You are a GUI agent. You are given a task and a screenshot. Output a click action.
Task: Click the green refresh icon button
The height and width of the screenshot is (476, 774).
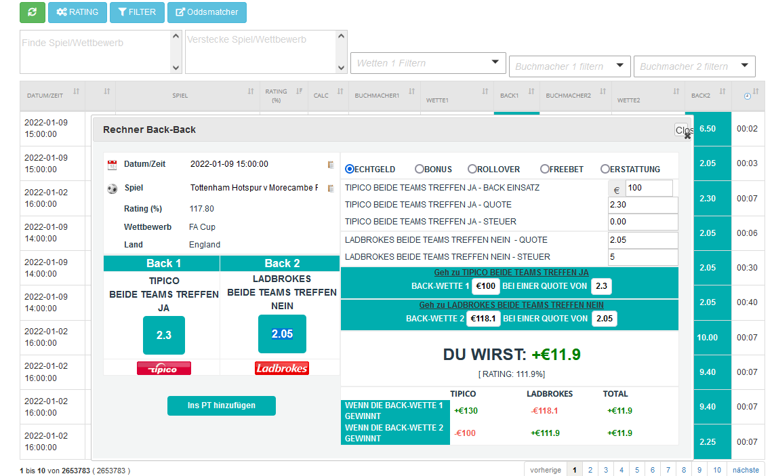click(33, 12)
